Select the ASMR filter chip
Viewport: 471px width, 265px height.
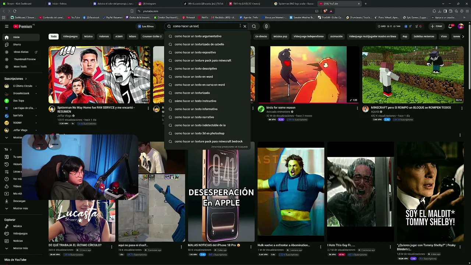pos(119,36)
